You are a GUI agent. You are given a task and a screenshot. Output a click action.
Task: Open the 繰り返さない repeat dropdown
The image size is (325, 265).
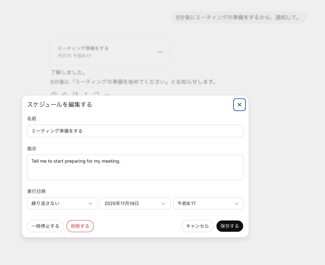[62, 204]
